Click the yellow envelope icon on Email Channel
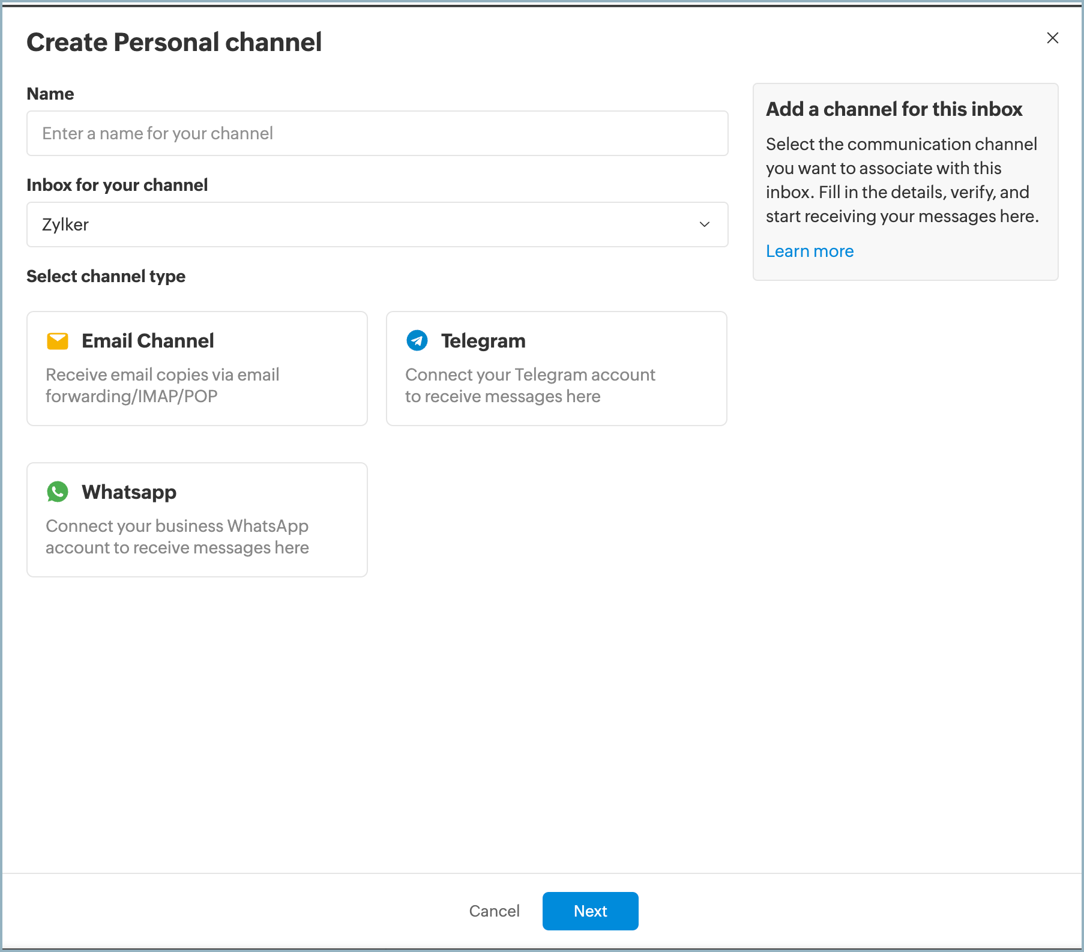Image resolution: width=1084 pixels, height=952 pixels. [x=58, y=341]
